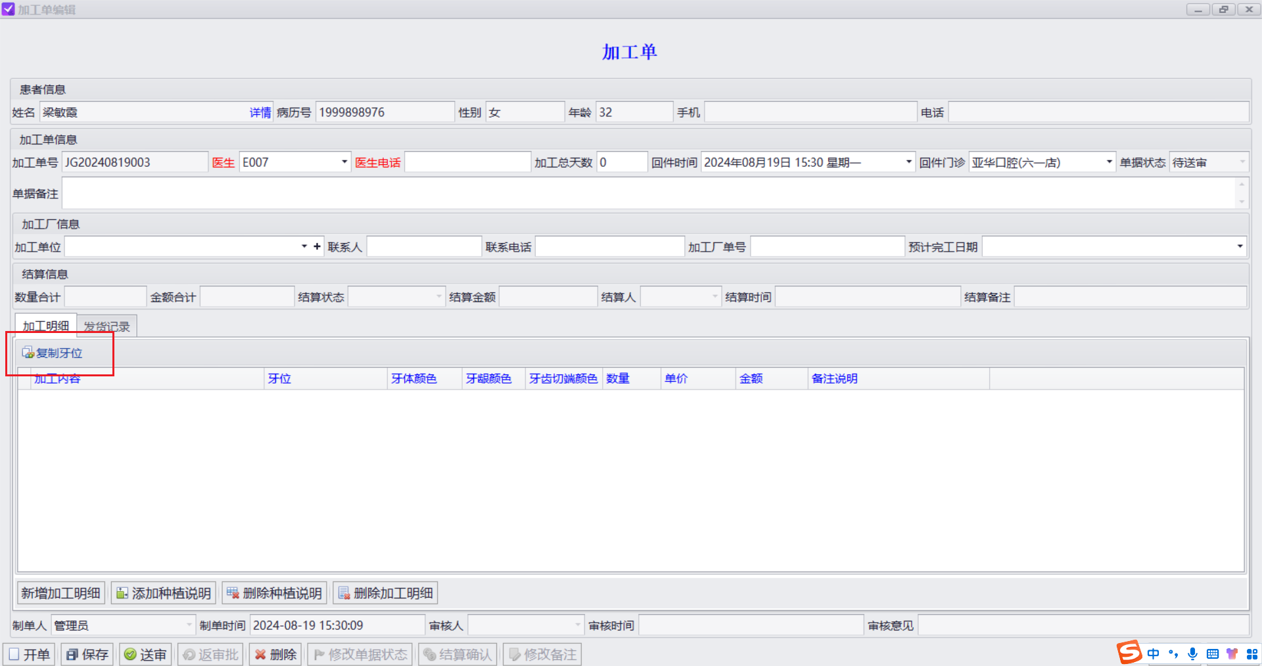Click 添加种植说明 button
The height and width of the screenshot is (666, 1262).
coord(164,593)
